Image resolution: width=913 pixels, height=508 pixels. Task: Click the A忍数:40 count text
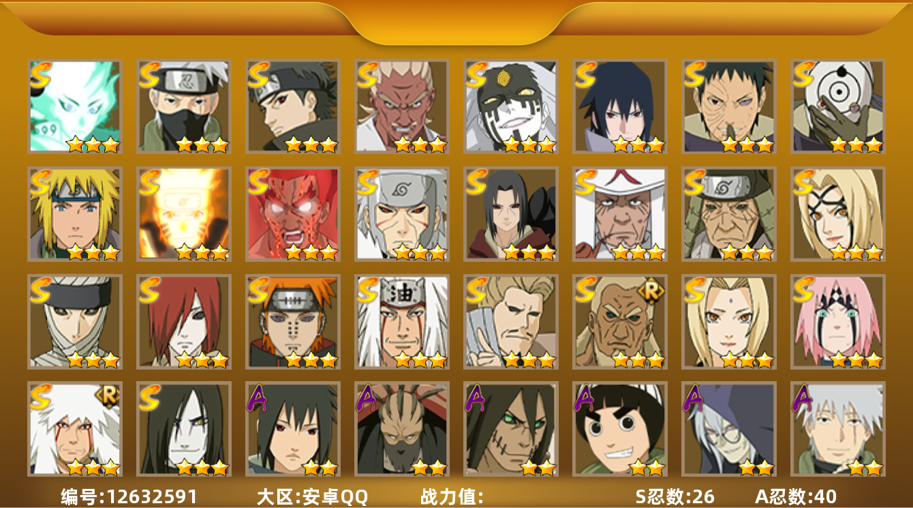point(795,496)
